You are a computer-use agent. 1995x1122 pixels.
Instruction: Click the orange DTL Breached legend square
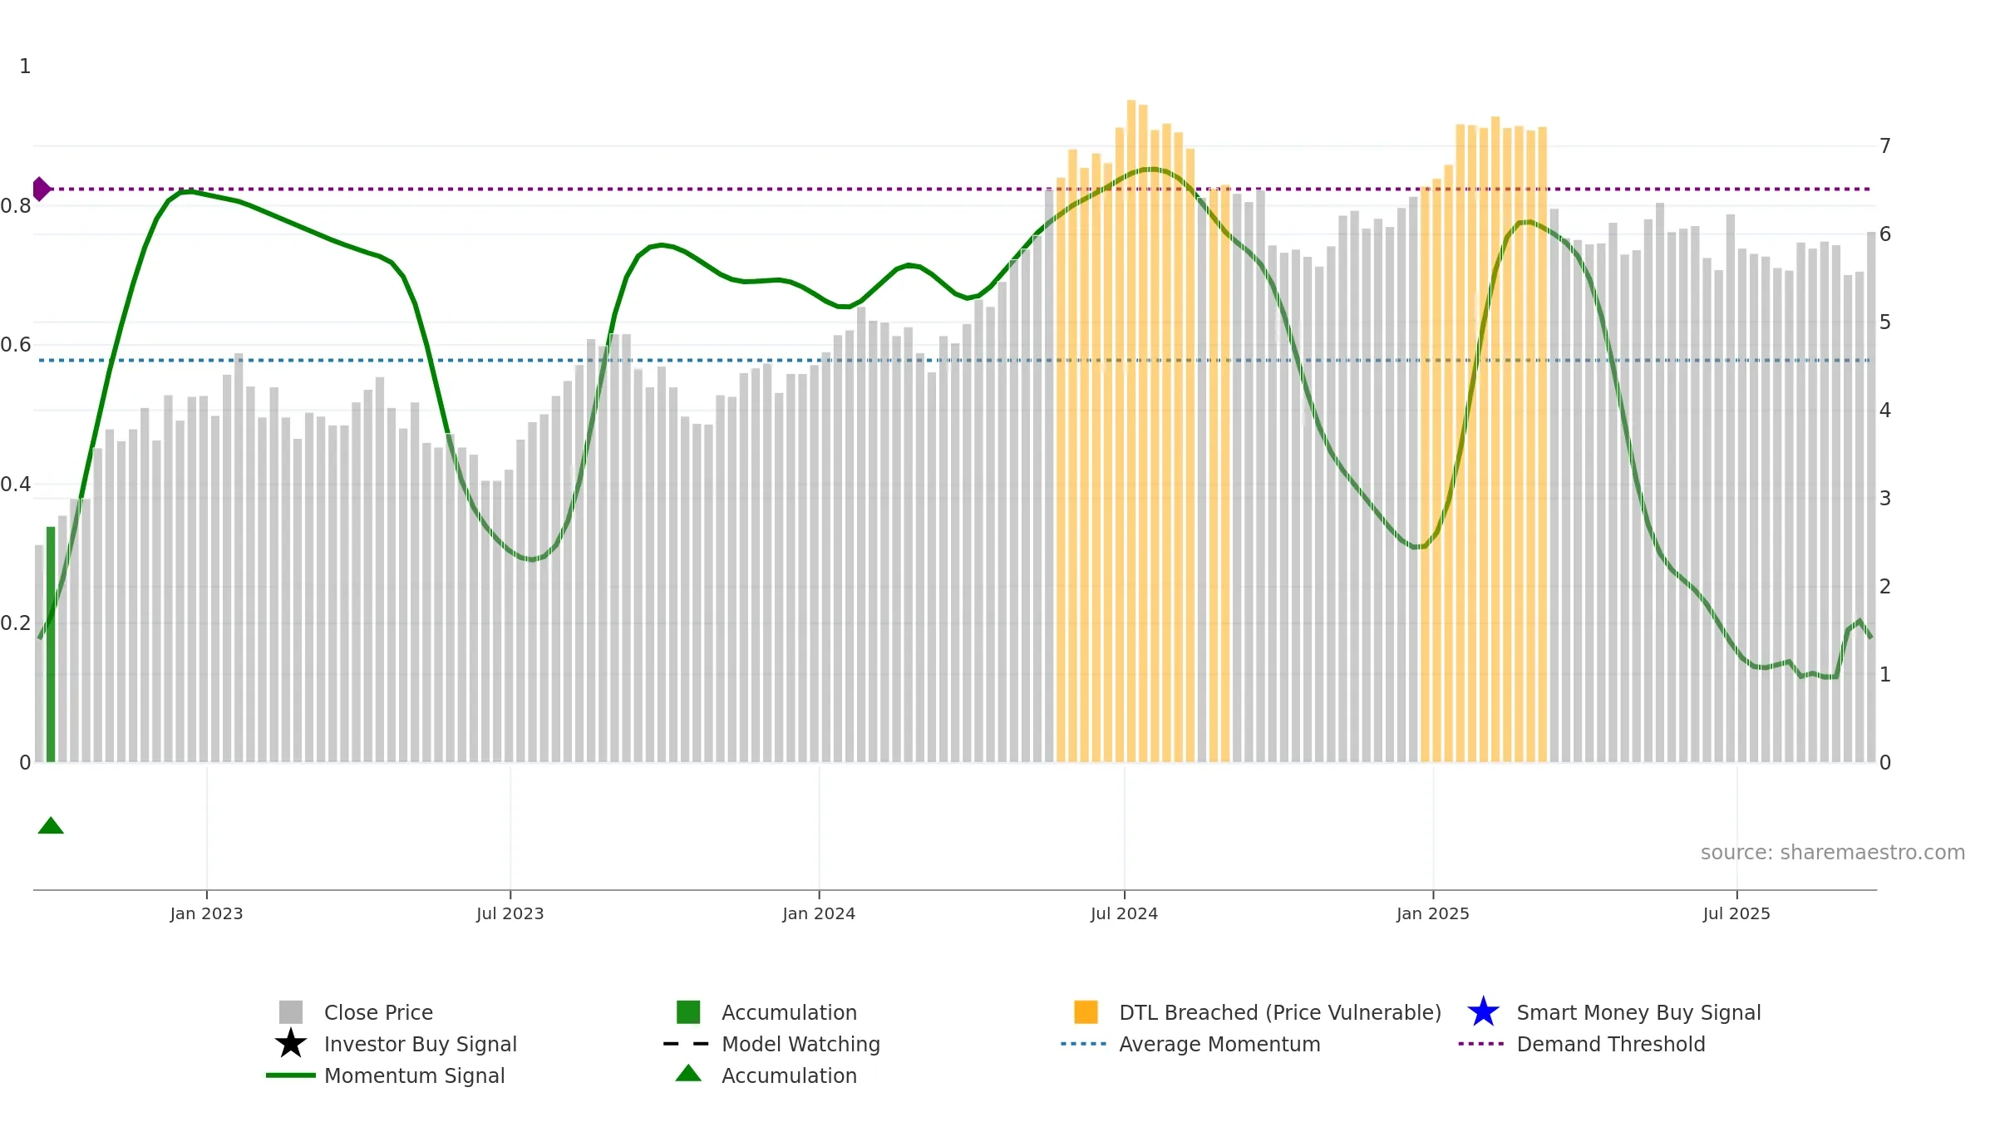(x=1086, y=1012)
